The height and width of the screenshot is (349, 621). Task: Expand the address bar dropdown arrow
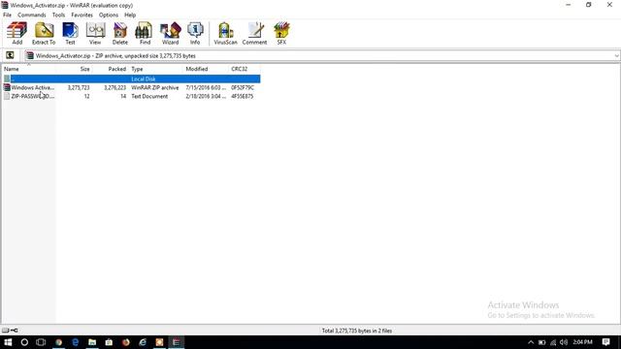pyautogui.click(x=616, y=56)
